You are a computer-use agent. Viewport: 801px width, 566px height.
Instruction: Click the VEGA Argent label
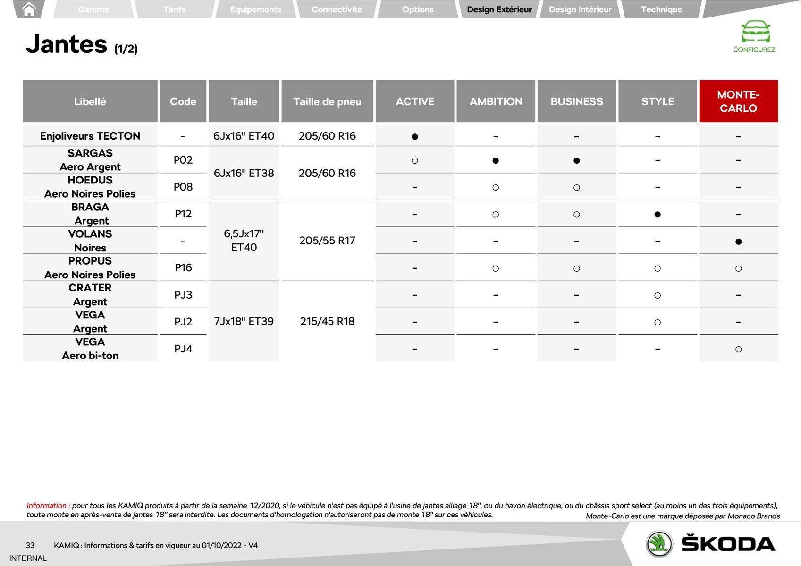[x=90, y=321]
